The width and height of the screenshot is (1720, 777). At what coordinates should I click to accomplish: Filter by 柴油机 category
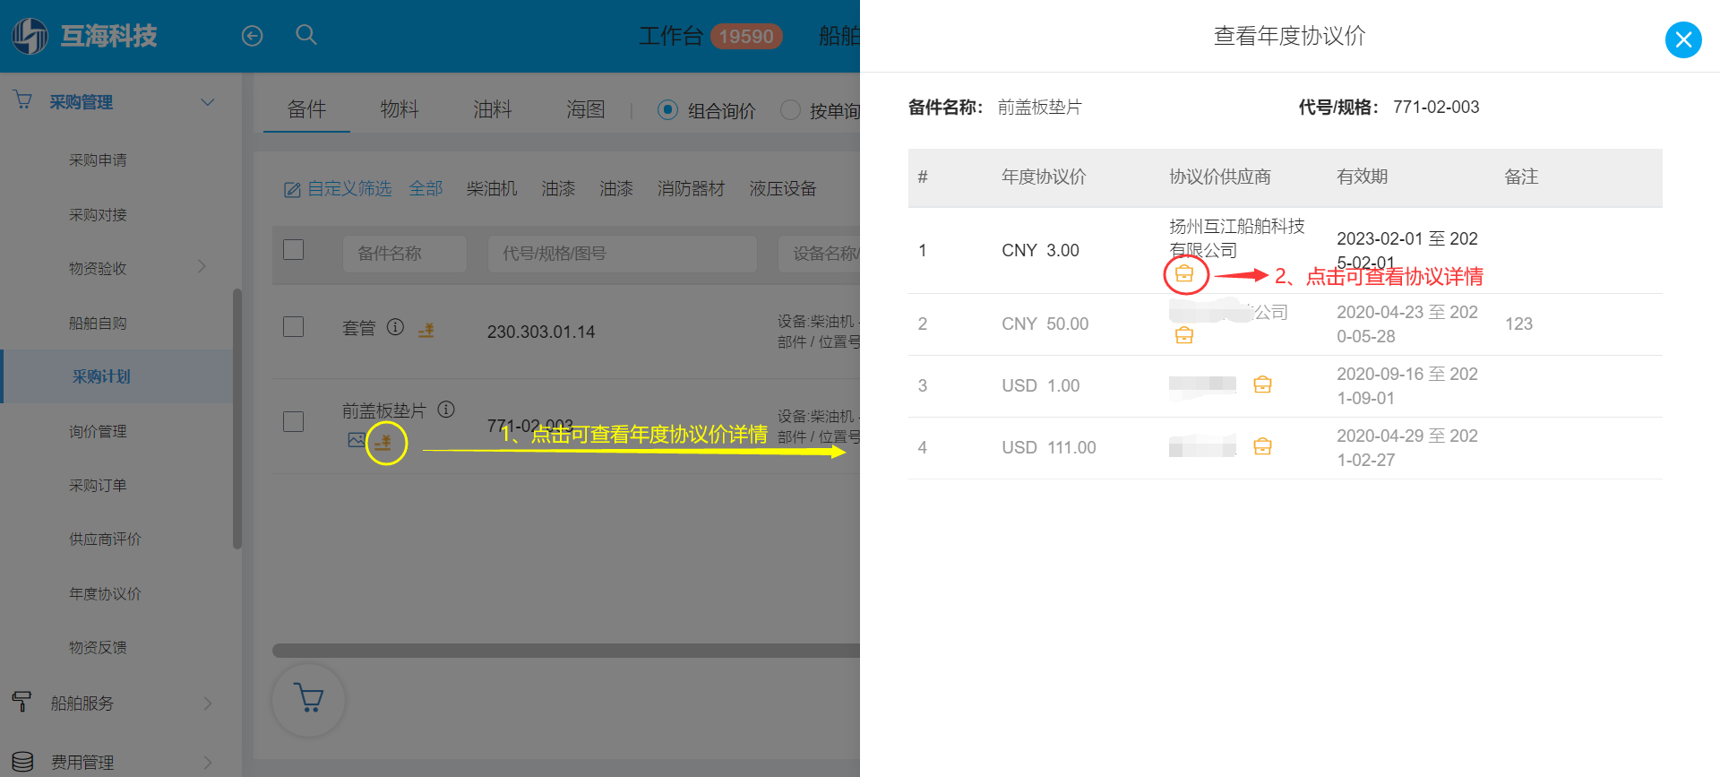(492, 189)
